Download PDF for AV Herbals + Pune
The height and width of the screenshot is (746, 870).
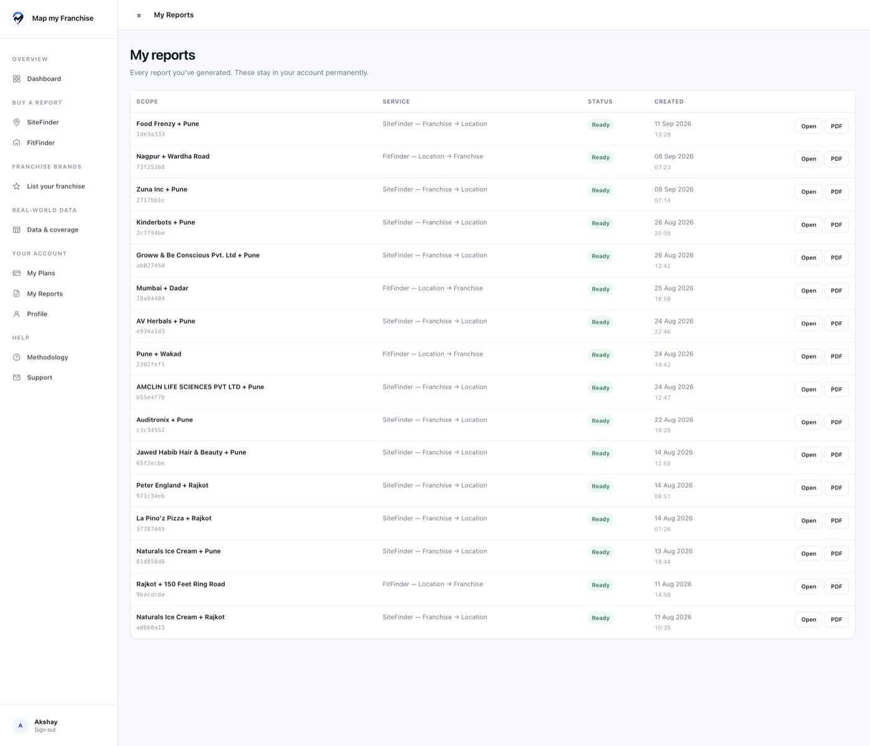(836, 324)
